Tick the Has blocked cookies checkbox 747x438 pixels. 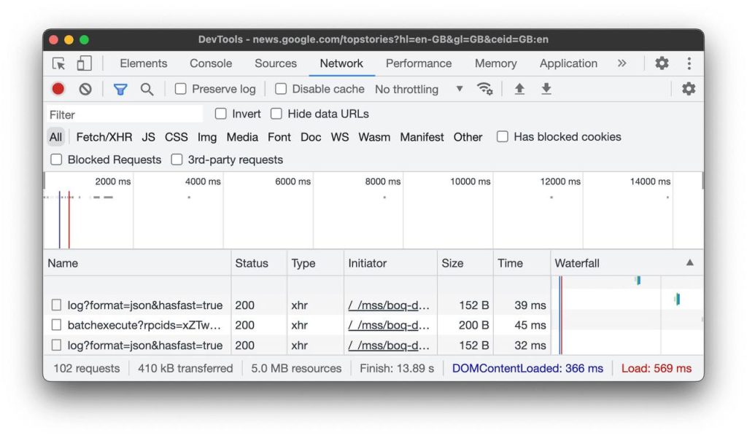click(503, 137)
